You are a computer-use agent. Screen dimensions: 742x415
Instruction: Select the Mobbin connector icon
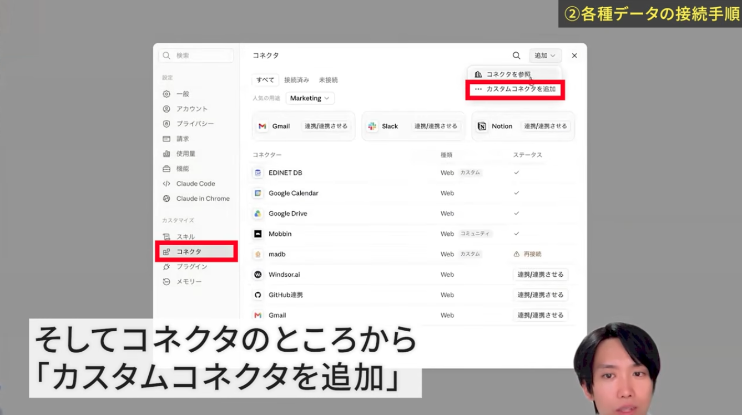(x=258, y=234)
